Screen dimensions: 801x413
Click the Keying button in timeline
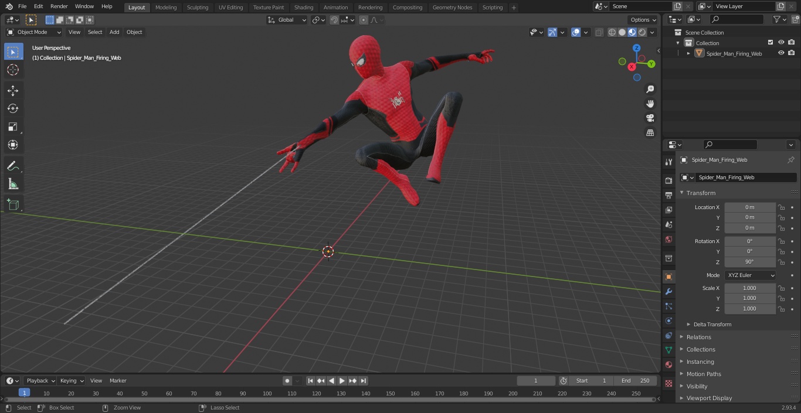[71, 381]
